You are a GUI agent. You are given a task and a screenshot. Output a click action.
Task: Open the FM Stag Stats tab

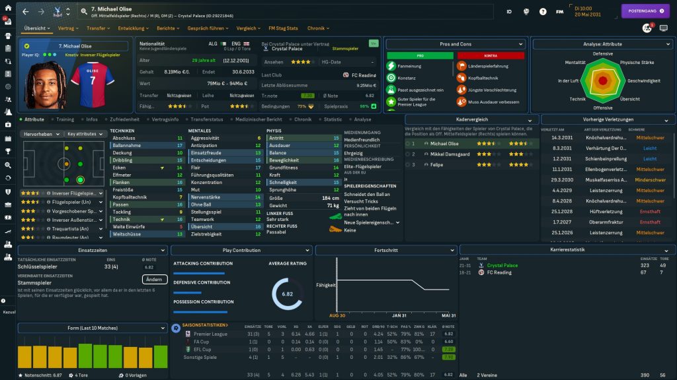point(283,28)
